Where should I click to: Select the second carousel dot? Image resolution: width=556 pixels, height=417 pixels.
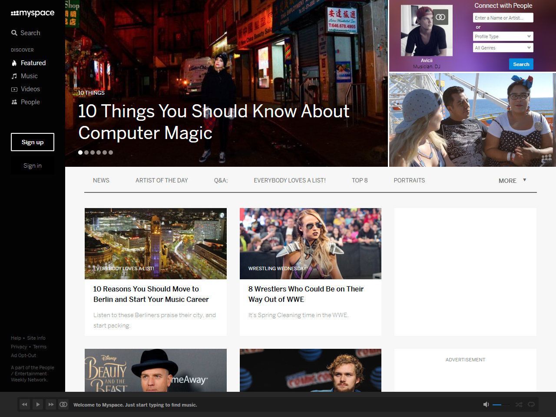coord(86,152)
